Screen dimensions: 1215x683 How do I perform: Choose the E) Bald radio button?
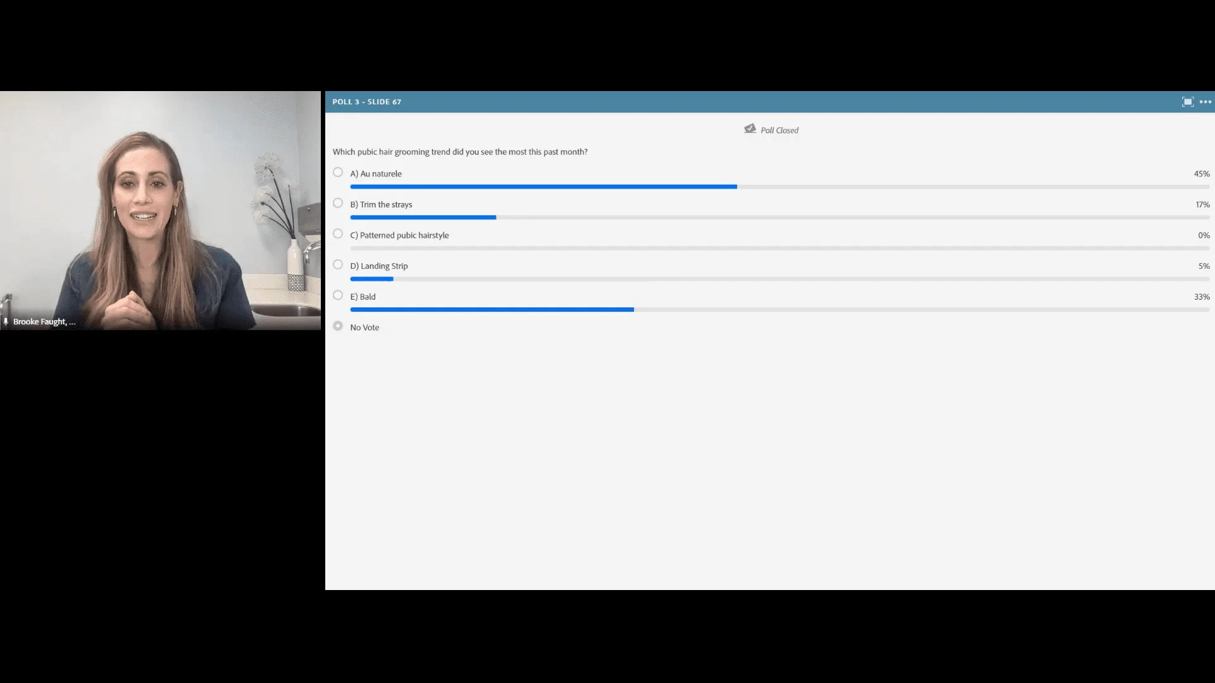pos(338,295)
